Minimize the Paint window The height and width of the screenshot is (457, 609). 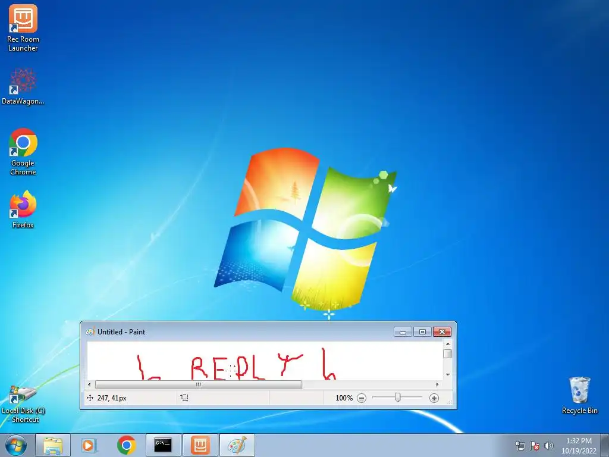403,332
